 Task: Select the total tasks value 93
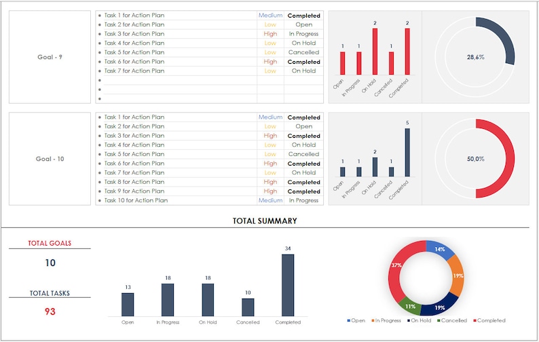[50, 311]
